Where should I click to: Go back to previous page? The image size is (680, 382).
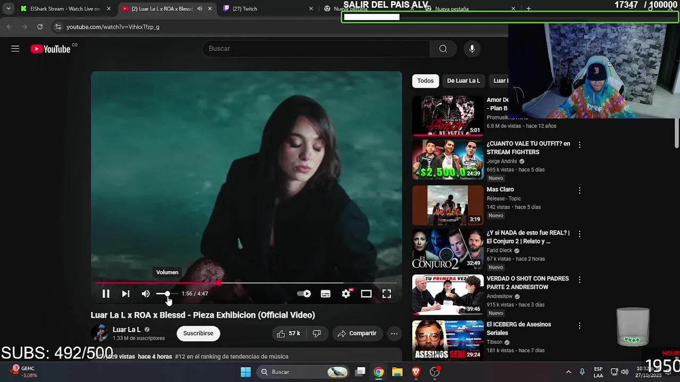pyautogui.click(x=10, y=27)
